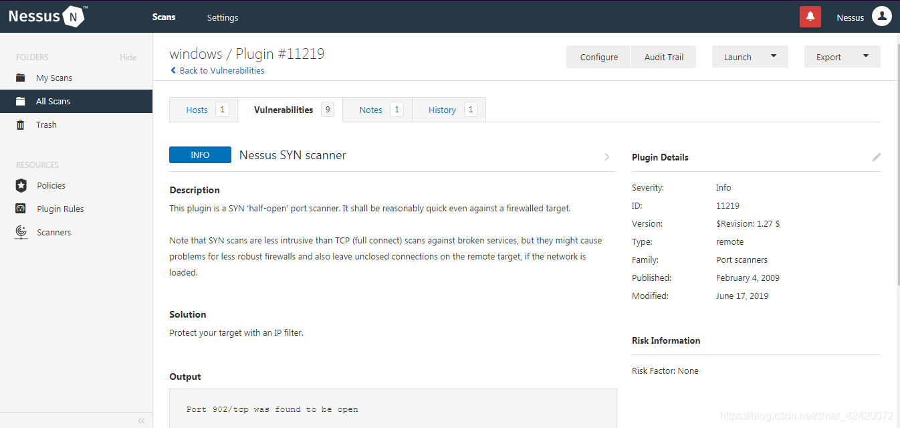The height and width of the screenshot is (428, 900).
Task: Click the February 4, 2009 published date
Action: coord(748,278)
